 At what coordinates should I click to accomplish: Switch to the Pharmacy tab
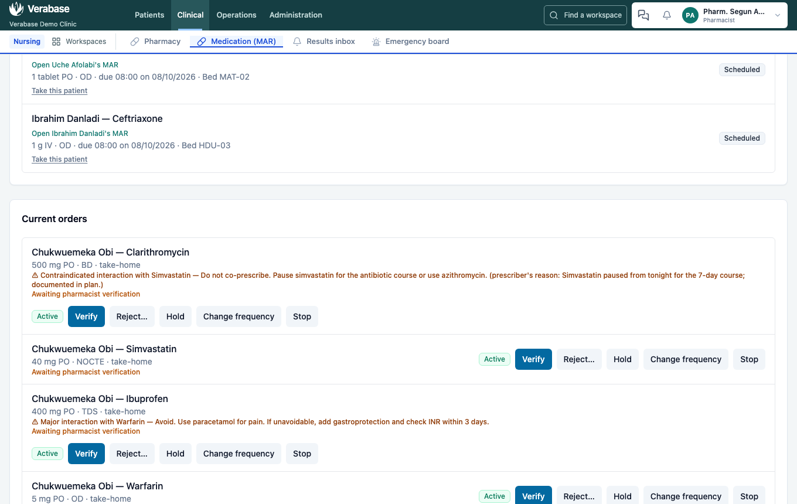(155, 42)
